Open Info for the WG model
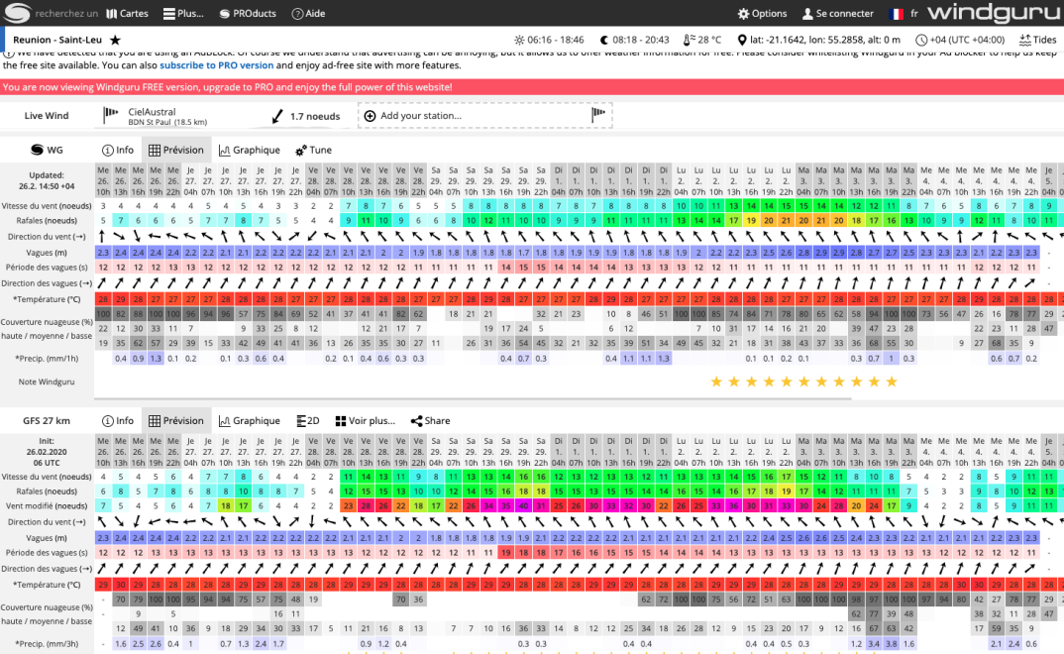This screenshot has height=654, width=1064. (x=117, y=151)
